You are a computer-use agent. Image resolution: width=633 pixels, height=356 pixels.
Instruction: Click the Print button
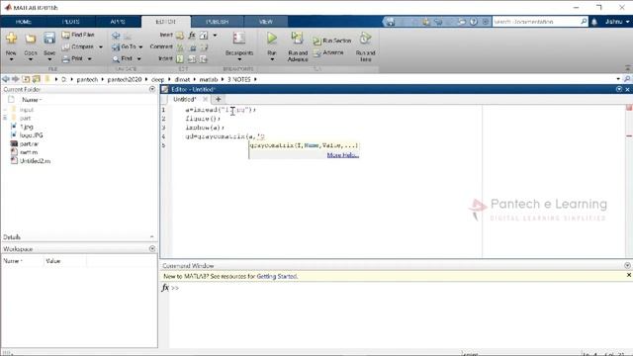tap(72, 58)
